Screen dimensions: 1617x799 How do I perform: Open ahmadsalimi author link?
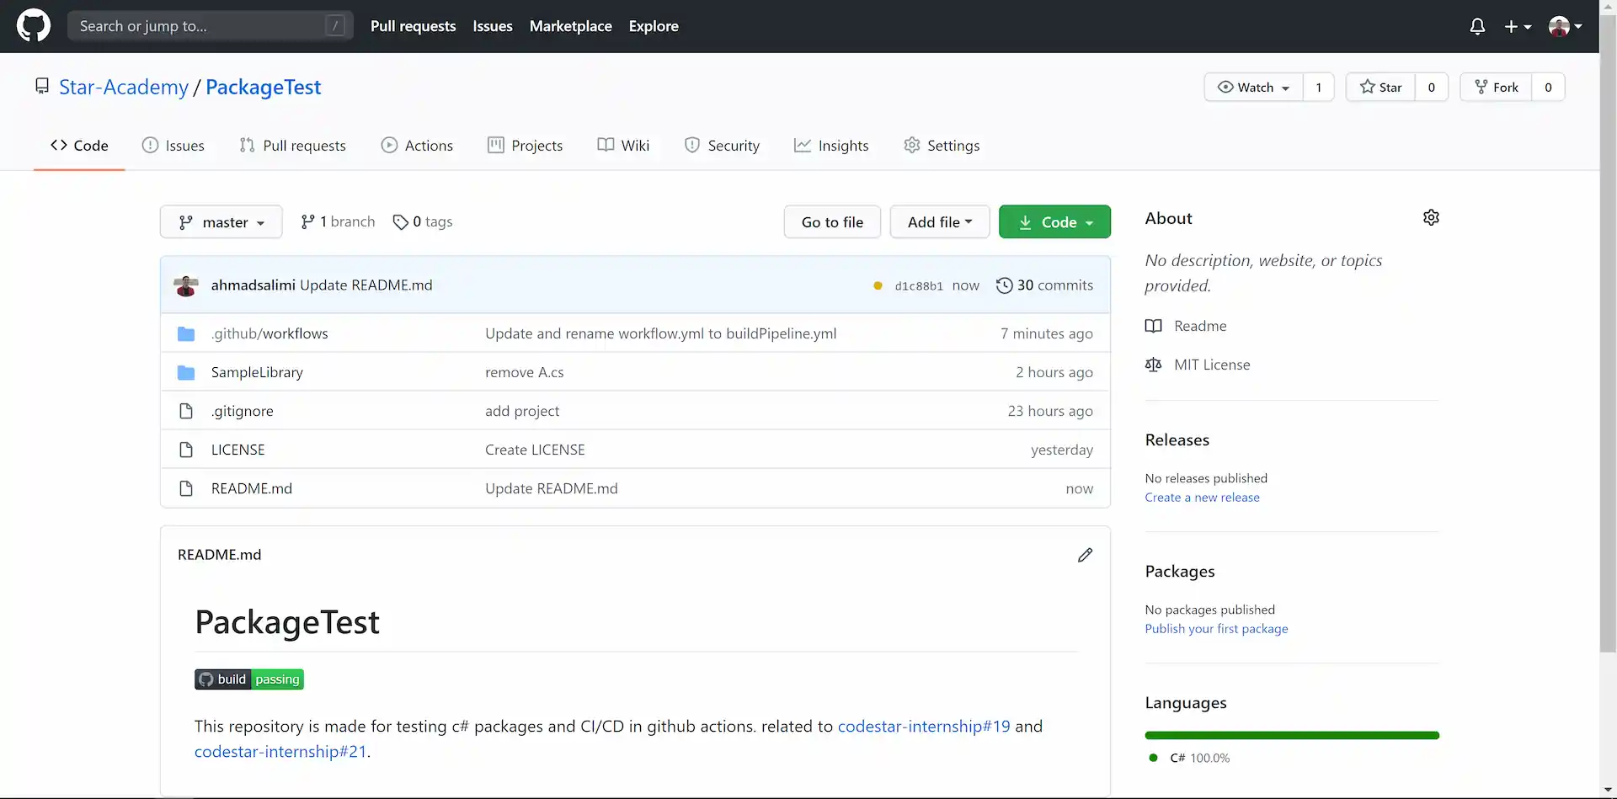[x=253, y=285]
